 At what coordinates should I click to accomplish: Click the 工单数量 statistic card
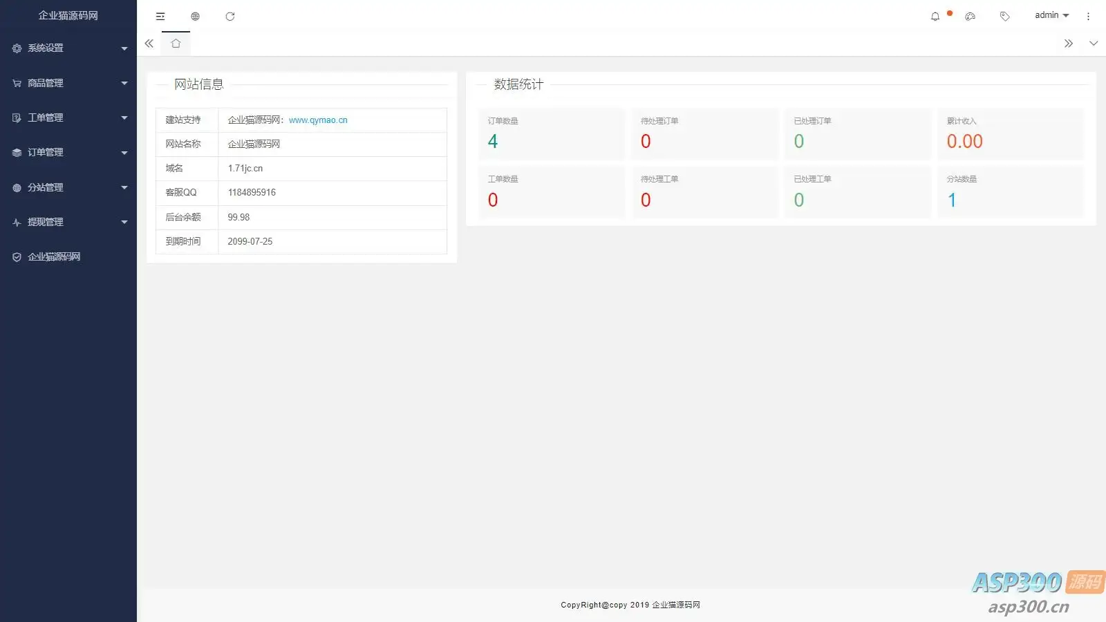(x=552, y=193)
